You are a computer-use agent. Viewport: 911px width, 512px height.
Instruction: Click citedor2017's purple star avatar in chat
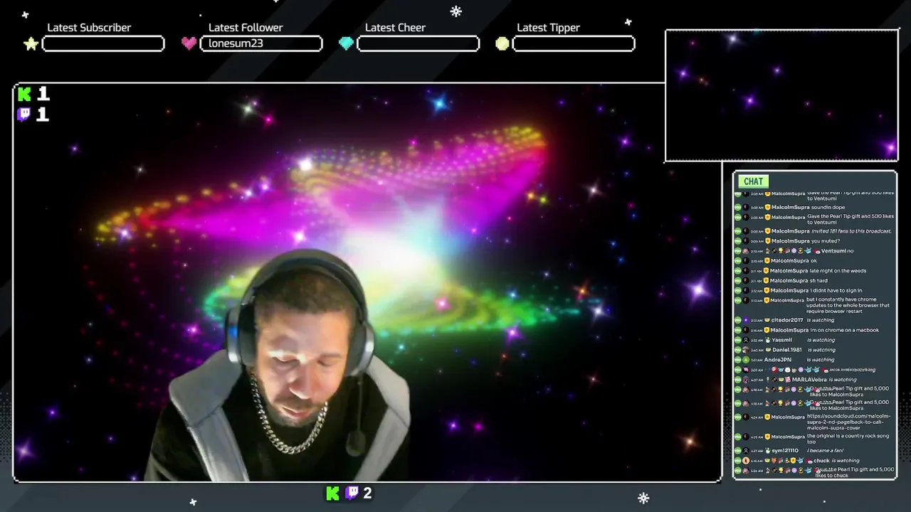[745, 320]
